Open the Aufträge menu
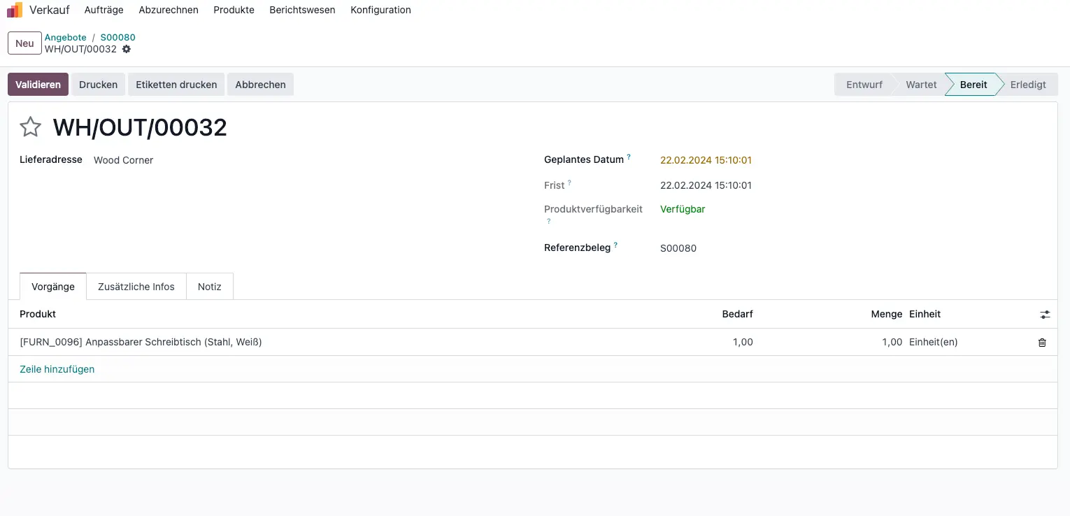 (x=104, y=10)
